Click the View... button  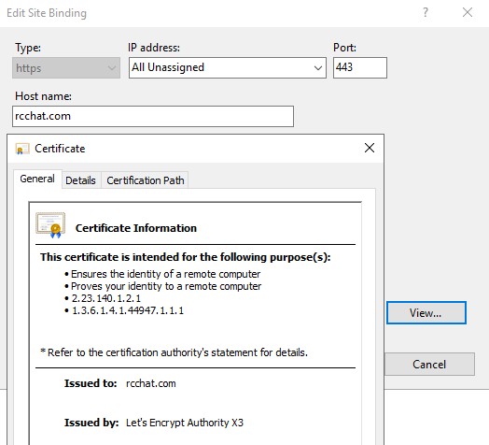click(426, 313)
